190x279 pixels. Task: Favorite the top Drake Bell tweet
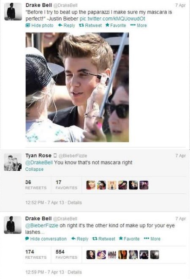click(116, 25)
